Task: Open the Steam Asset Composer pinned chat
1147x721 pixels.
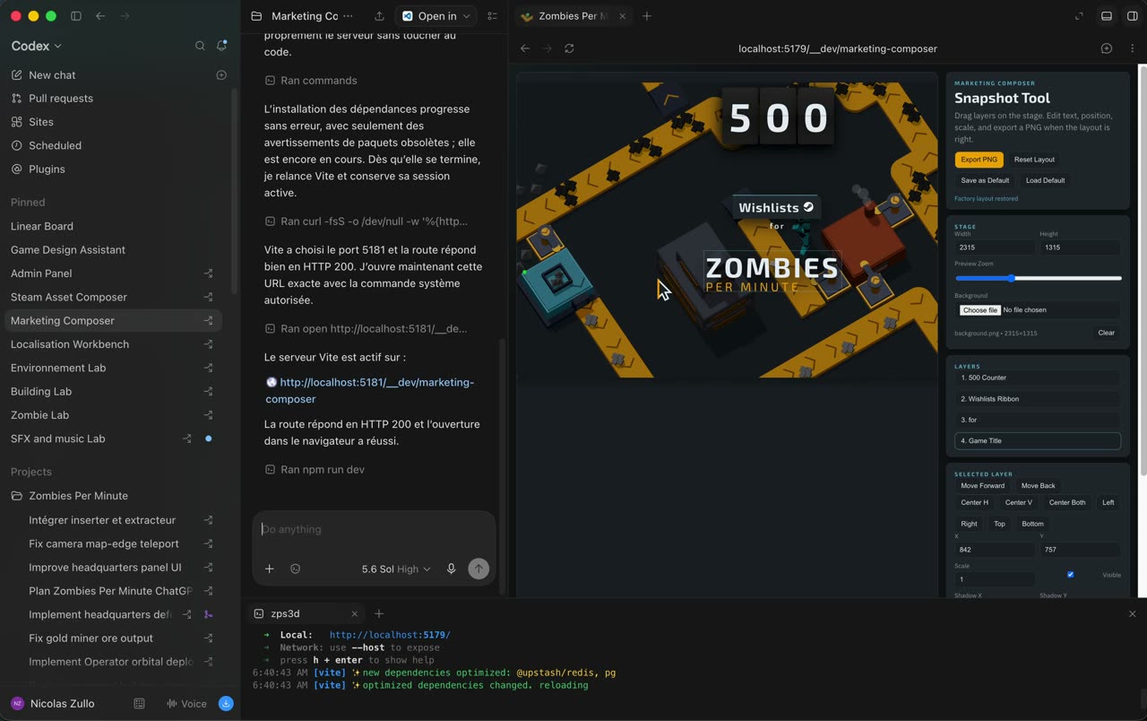Action: tap(113, 297)
